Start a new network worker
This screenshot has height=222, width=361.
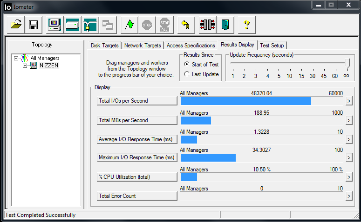pos(90,25)
